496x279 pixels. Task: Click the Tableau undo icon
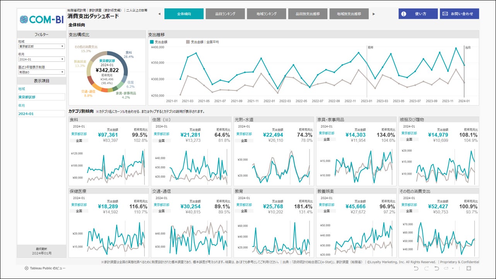pyautogui.click(x=416, y=268)
